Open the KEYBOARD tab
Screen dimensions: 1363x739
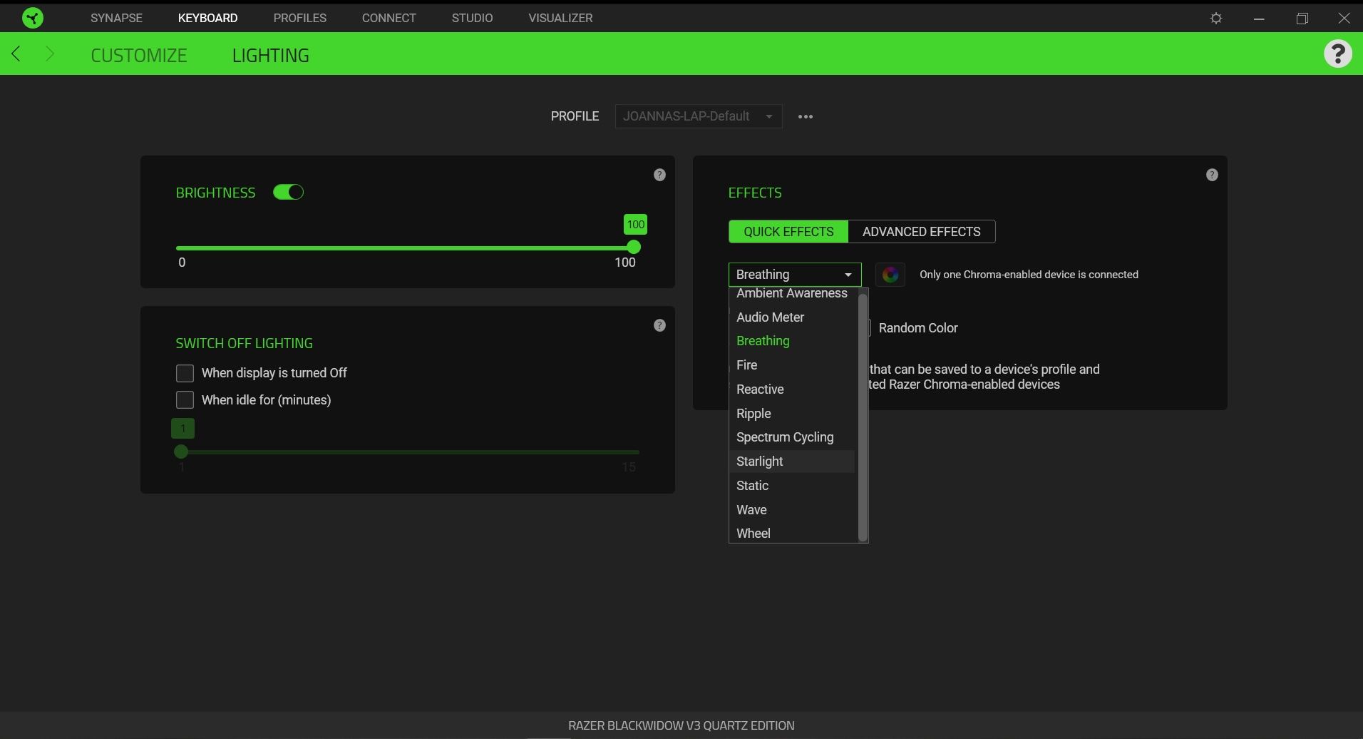tap(208, 18)
